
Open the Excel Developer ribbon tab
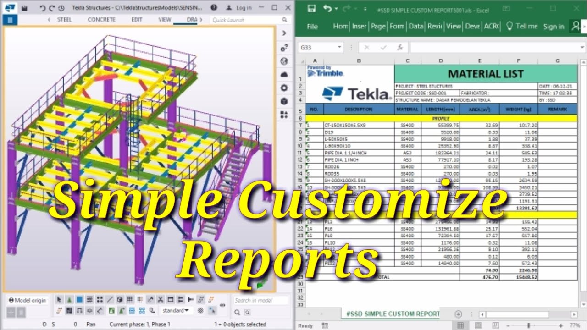pyautogui.click(x=472, y=26)
